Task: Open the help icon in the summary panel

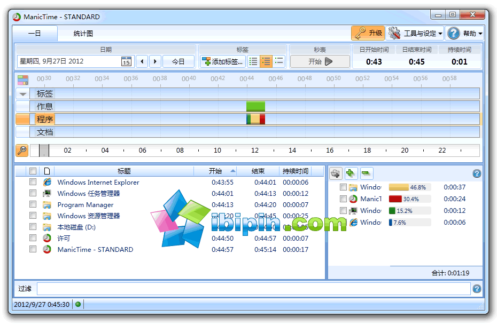Action: (x=477, y=173)
